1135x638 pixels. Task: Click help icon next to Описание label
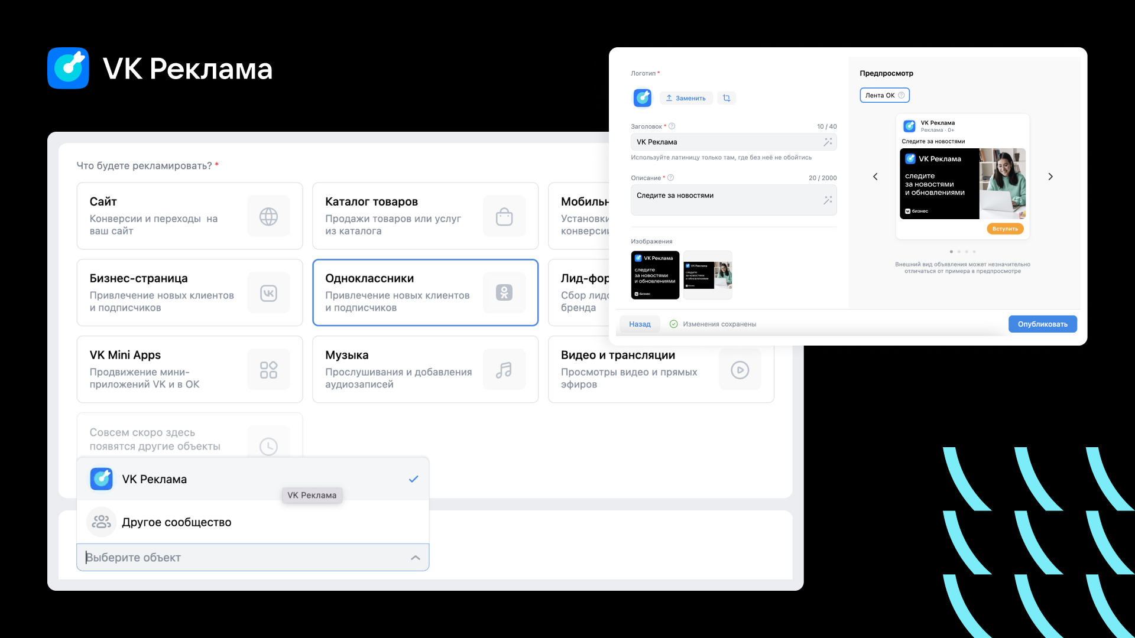(x=670, y=177)
